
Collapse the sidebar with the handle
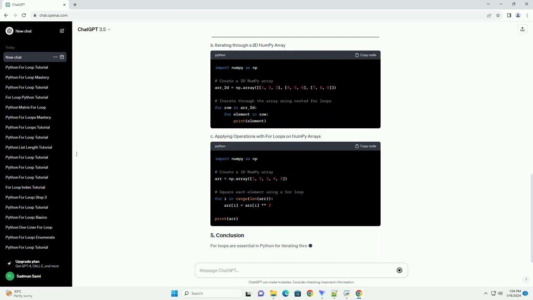(x=76, y=154)
